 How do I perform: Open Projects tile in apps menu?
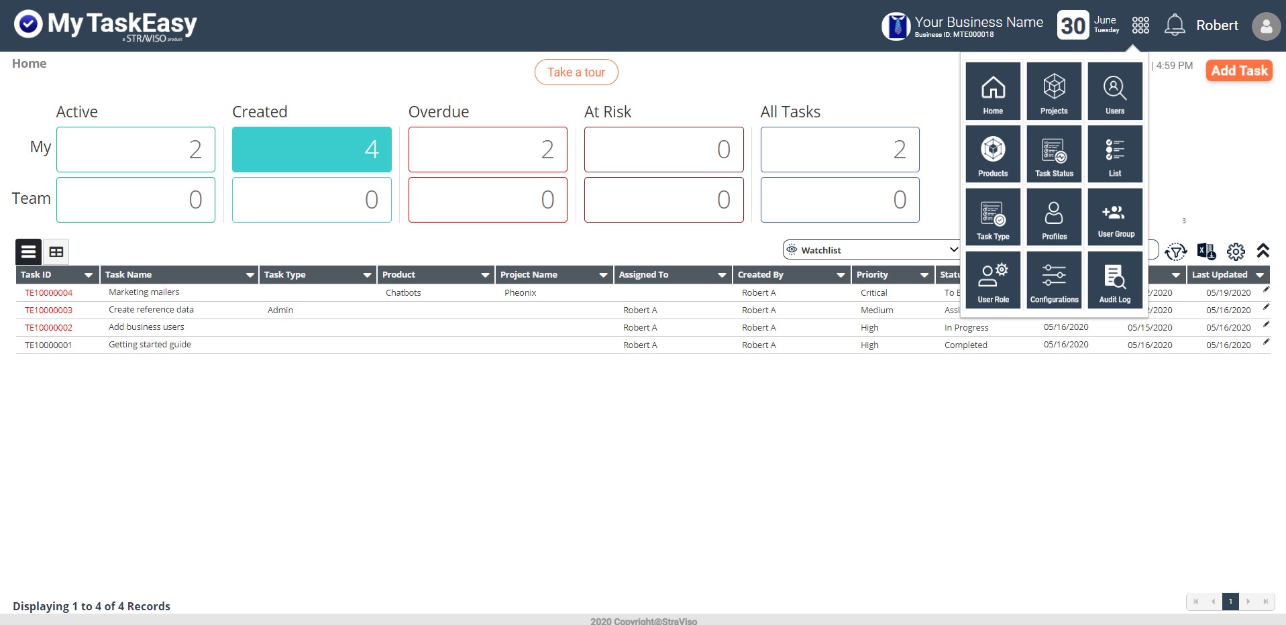(1054, 91)
